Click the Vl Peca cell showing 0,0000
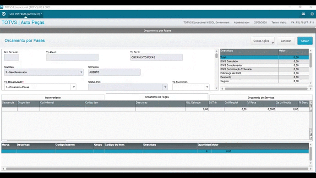Screen dimensions: 316x178 pos(262,109)
